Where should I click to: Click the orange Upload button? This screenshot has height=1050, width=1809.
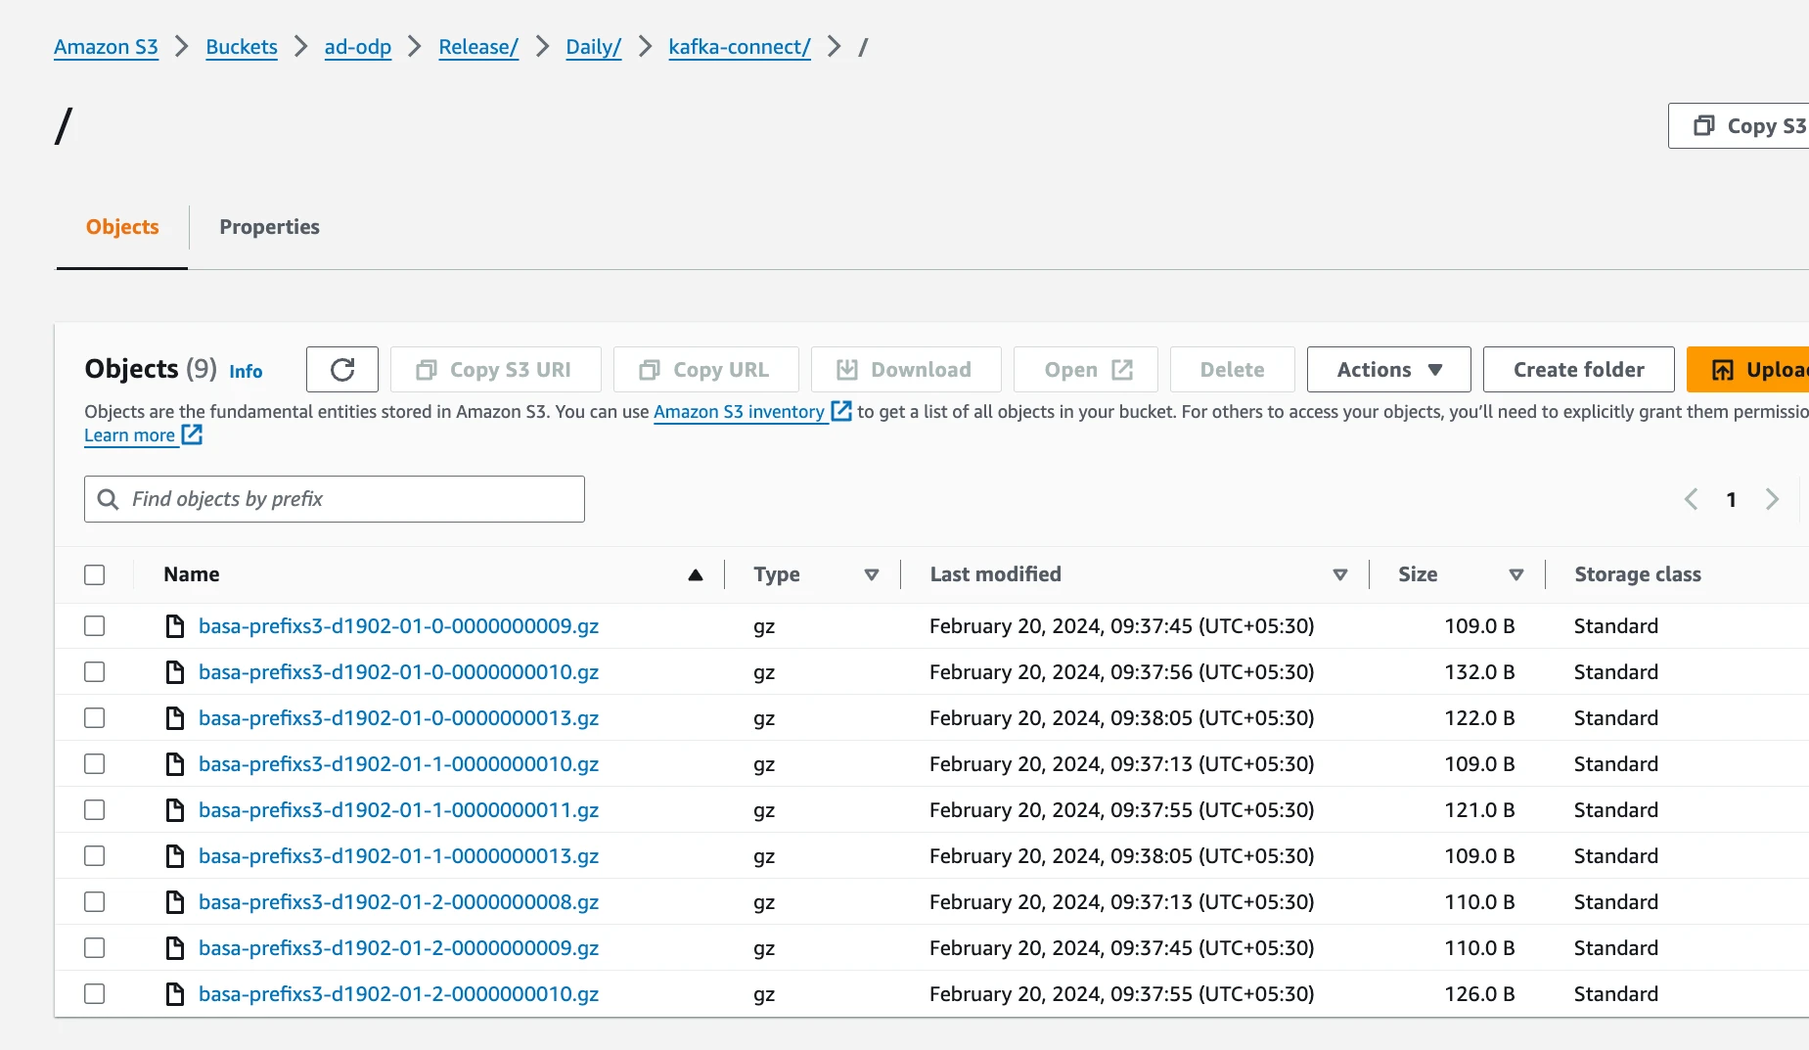click(1747, 370)
